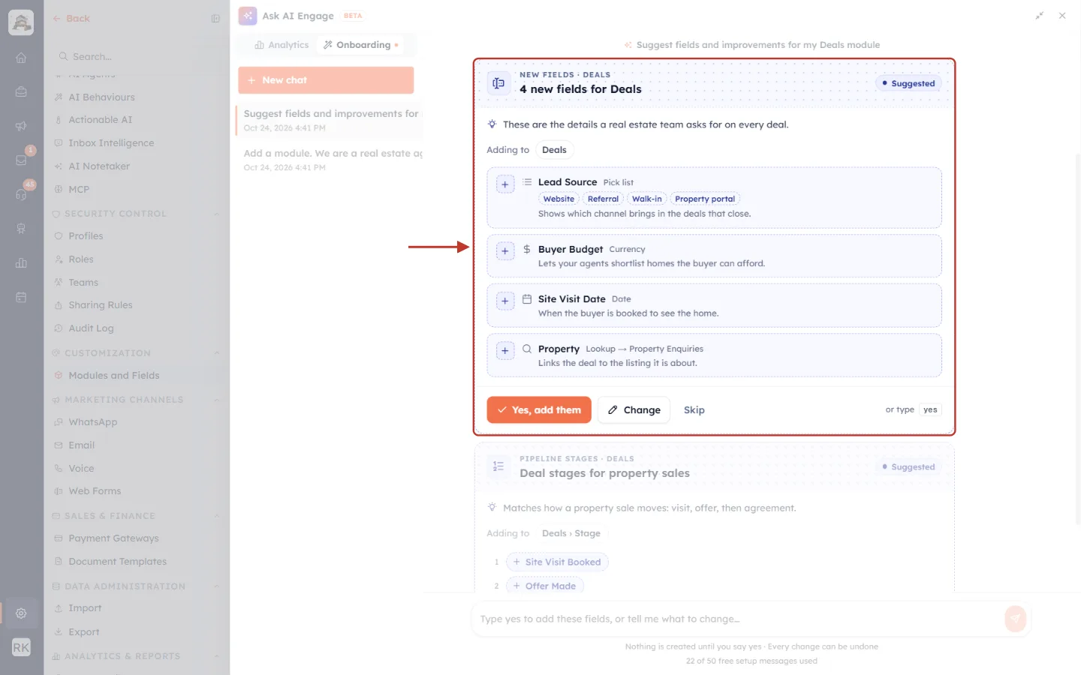Add the Lead Source field with plus icon
Screen dimensions: 1081x675
[x=505, y=184]
